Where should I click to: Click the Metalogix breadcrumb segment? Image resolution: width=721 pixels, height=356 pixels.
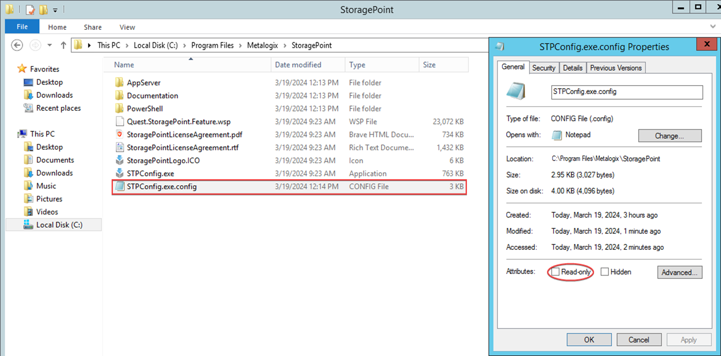263,46
